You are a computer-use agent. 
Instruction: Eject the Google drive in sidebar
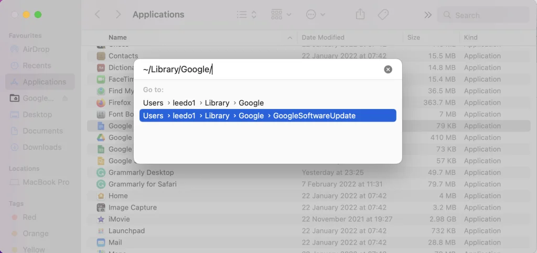[65, 98]
